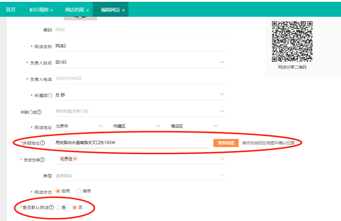Image resolution: width=341 pixels, height=221 pixels.
Task: Remove the 北京仓 warehouse tag
Action: pyautogui.click(x=75, y=159)
